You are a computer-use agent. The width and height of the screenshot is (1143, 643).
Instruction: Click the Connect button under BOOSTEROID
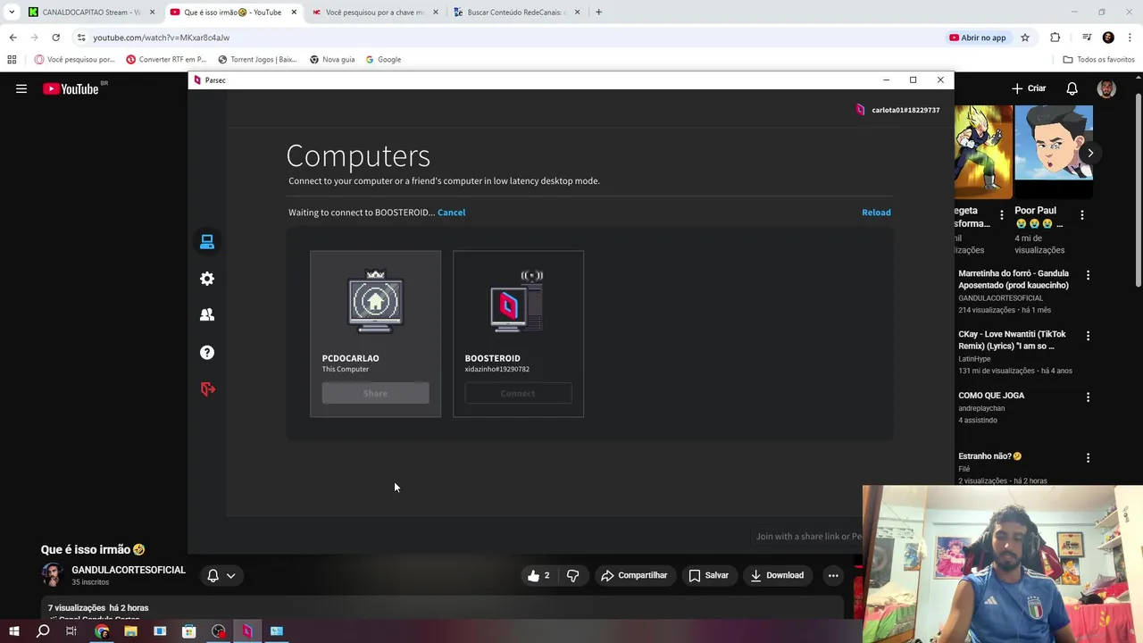coord(518,394)
